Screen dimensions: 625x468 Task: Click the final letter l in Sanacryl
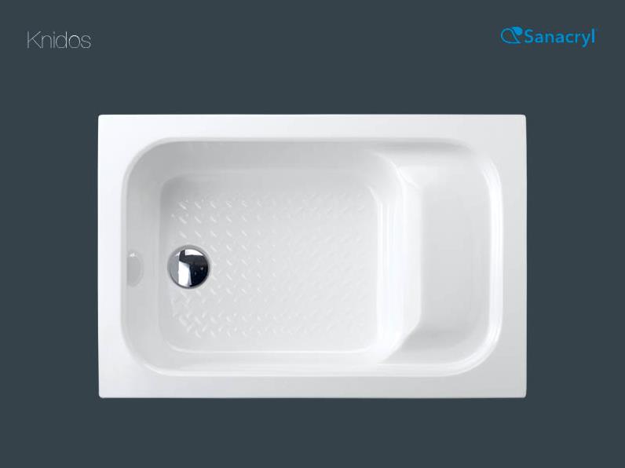coord(593,35)
